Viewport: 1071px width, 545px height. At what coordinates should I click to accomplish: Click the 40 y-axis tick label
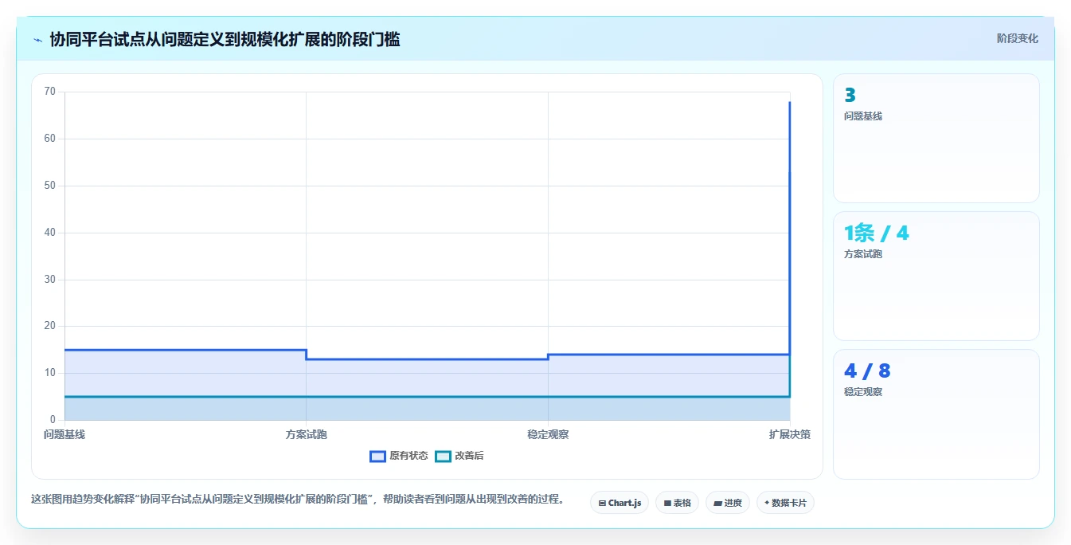pos(49,233)
